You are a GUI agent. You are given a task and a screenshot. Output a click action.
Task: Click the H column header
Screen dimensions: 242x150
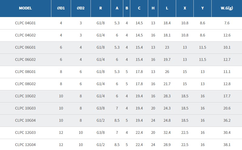153,8
